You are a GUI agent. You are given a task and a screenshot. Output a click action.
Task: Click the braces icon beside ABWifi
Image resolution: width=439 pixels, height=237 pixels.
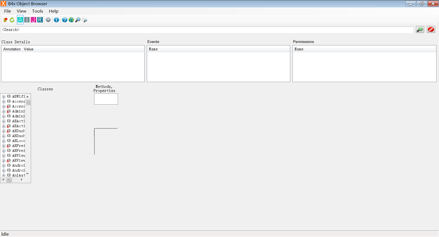click(x=9, y=96)
